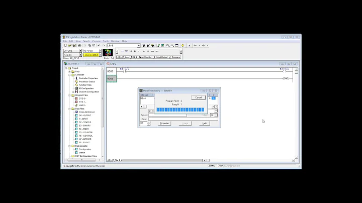Click the Symbol input field

pos(167,115)
